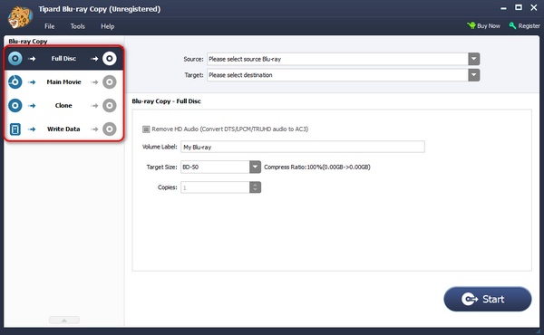Click the Volume Label text field
Viewport: 544px width, 335px height.
pyautogui.click(x=303, y=147)
